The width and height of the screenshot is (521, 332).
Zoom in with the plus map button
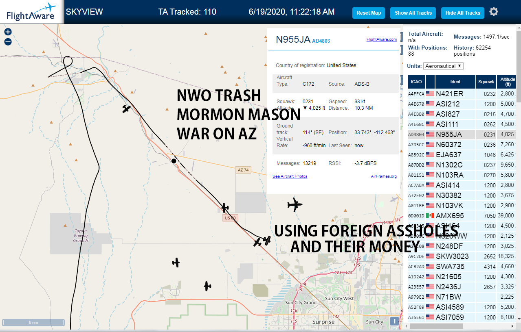[x=8, y=32]
